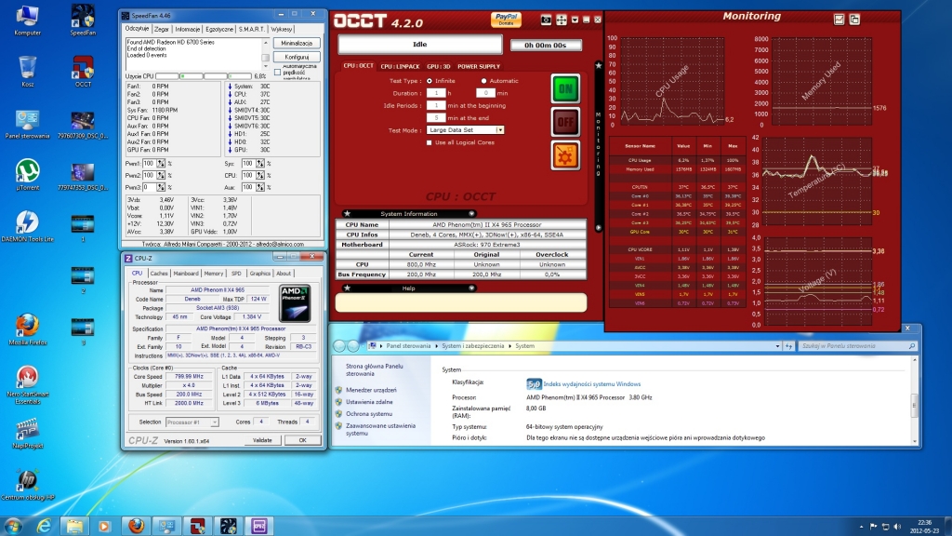Click the Konfiguruj button in SpeedFan
Viewport: 952px width, 536px height.
tap(297, 57)
